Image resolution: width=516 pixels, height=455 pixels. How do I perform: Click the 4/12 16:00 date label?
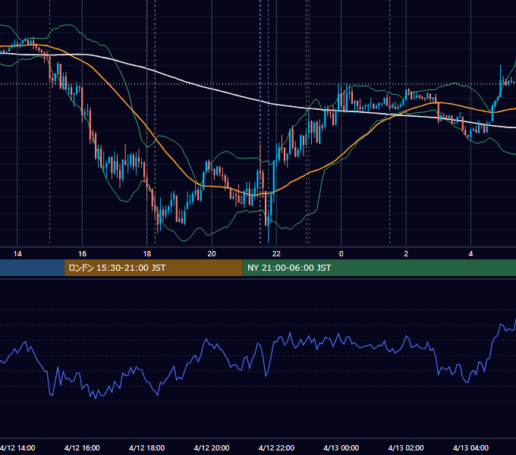(x=82, y=447)
